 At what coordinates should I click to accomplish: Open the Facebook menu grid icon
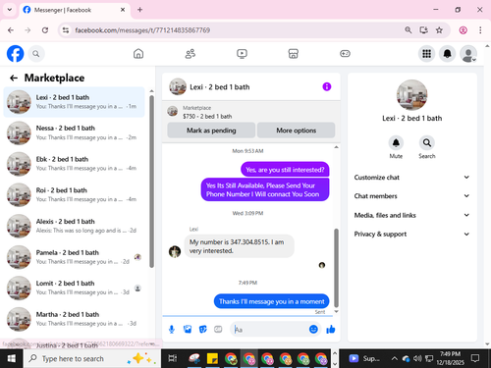[x=426, y=54]
